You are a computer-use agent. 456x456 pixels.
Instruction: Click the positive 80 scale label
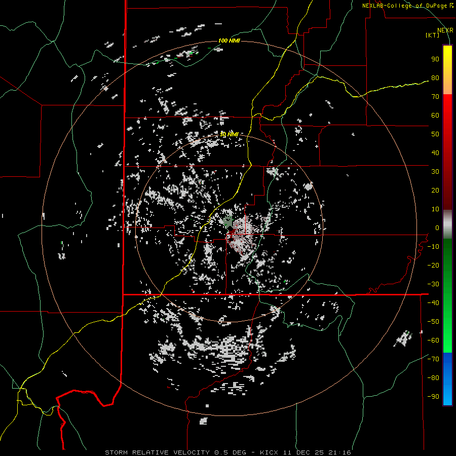[435, 78]
